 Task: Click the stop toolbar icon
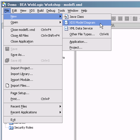click(x=127, y=19)
